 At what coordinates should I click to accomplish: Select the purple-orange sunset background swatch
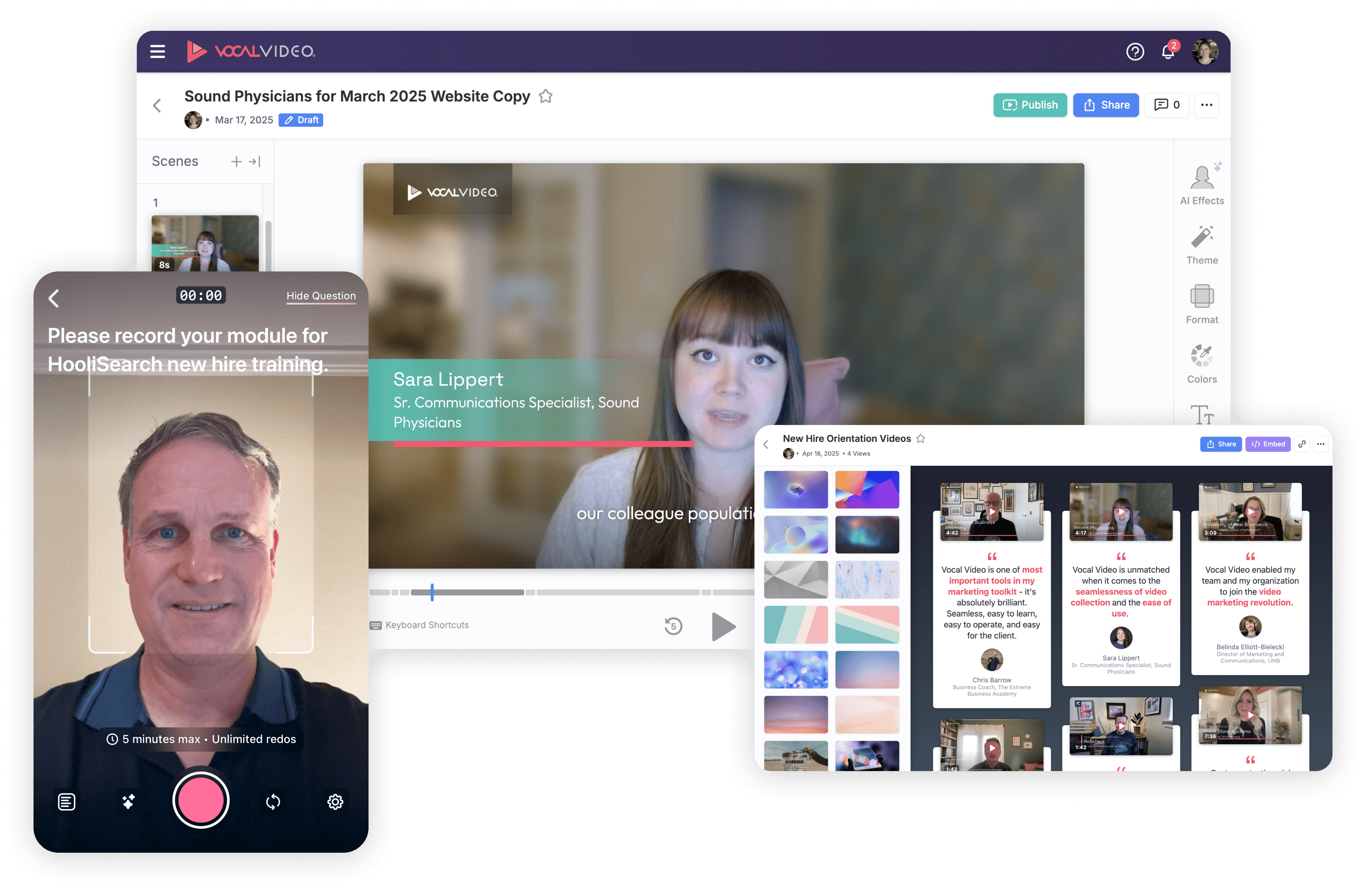pyautogui.click(x=796, y=715)
